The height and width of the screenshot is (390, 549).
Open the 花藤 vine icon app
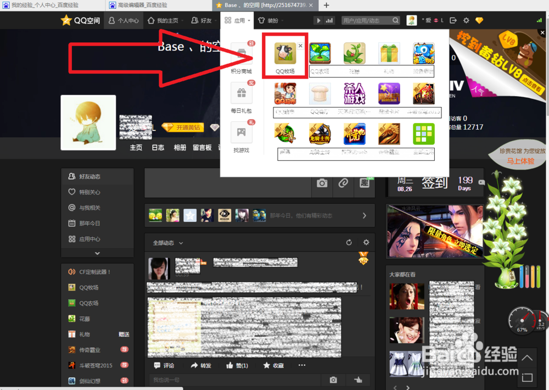click(x=354, y=54)
